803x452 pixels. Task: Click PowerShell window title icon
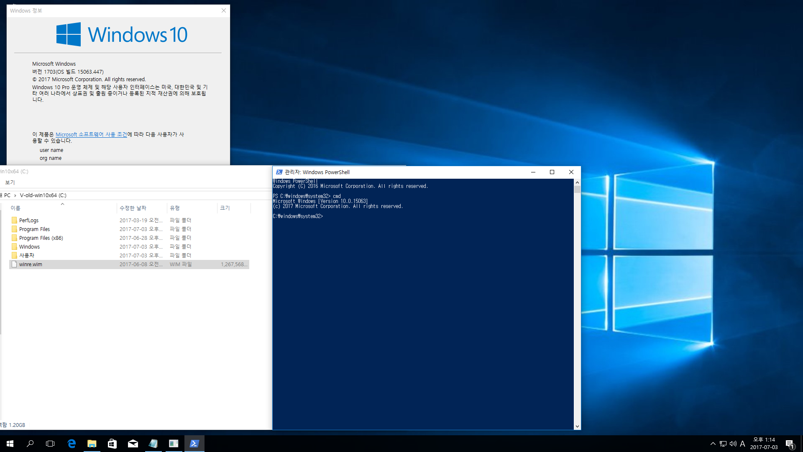[279, 172]
